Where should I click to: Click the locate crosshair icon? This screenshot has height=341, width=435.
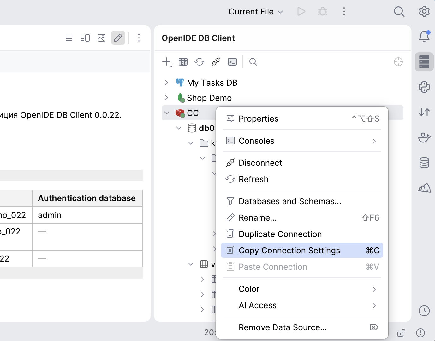point(398,62)
